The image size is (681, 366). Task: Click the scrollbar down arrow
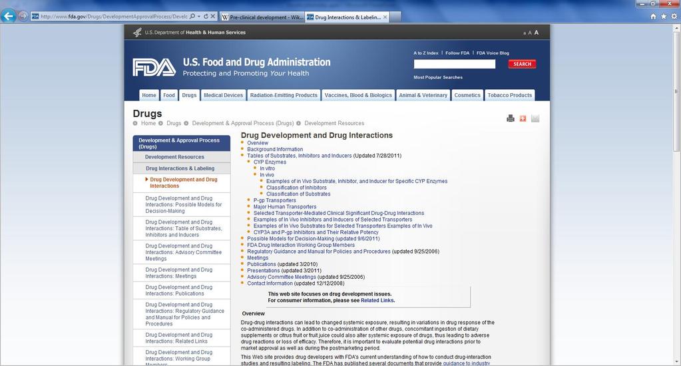click(x=676, y=361)
